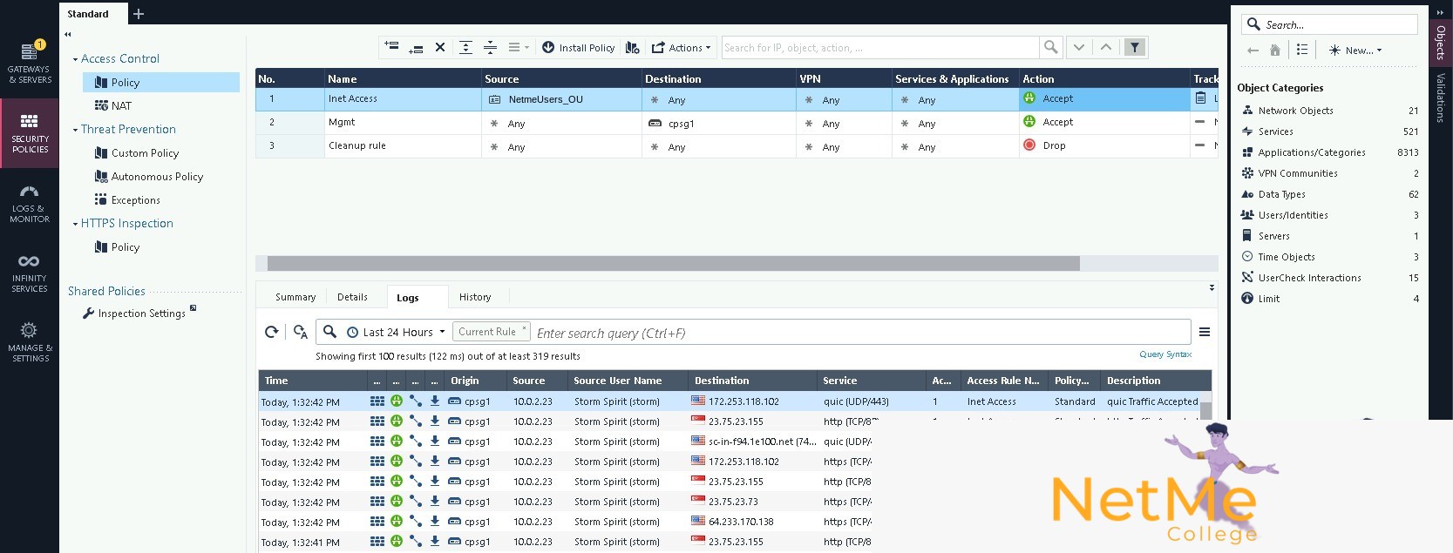The width and height of the screenshot is (1453, 553).
Task: Toggle the rulebase filter button
Action: coord(1134,47)
